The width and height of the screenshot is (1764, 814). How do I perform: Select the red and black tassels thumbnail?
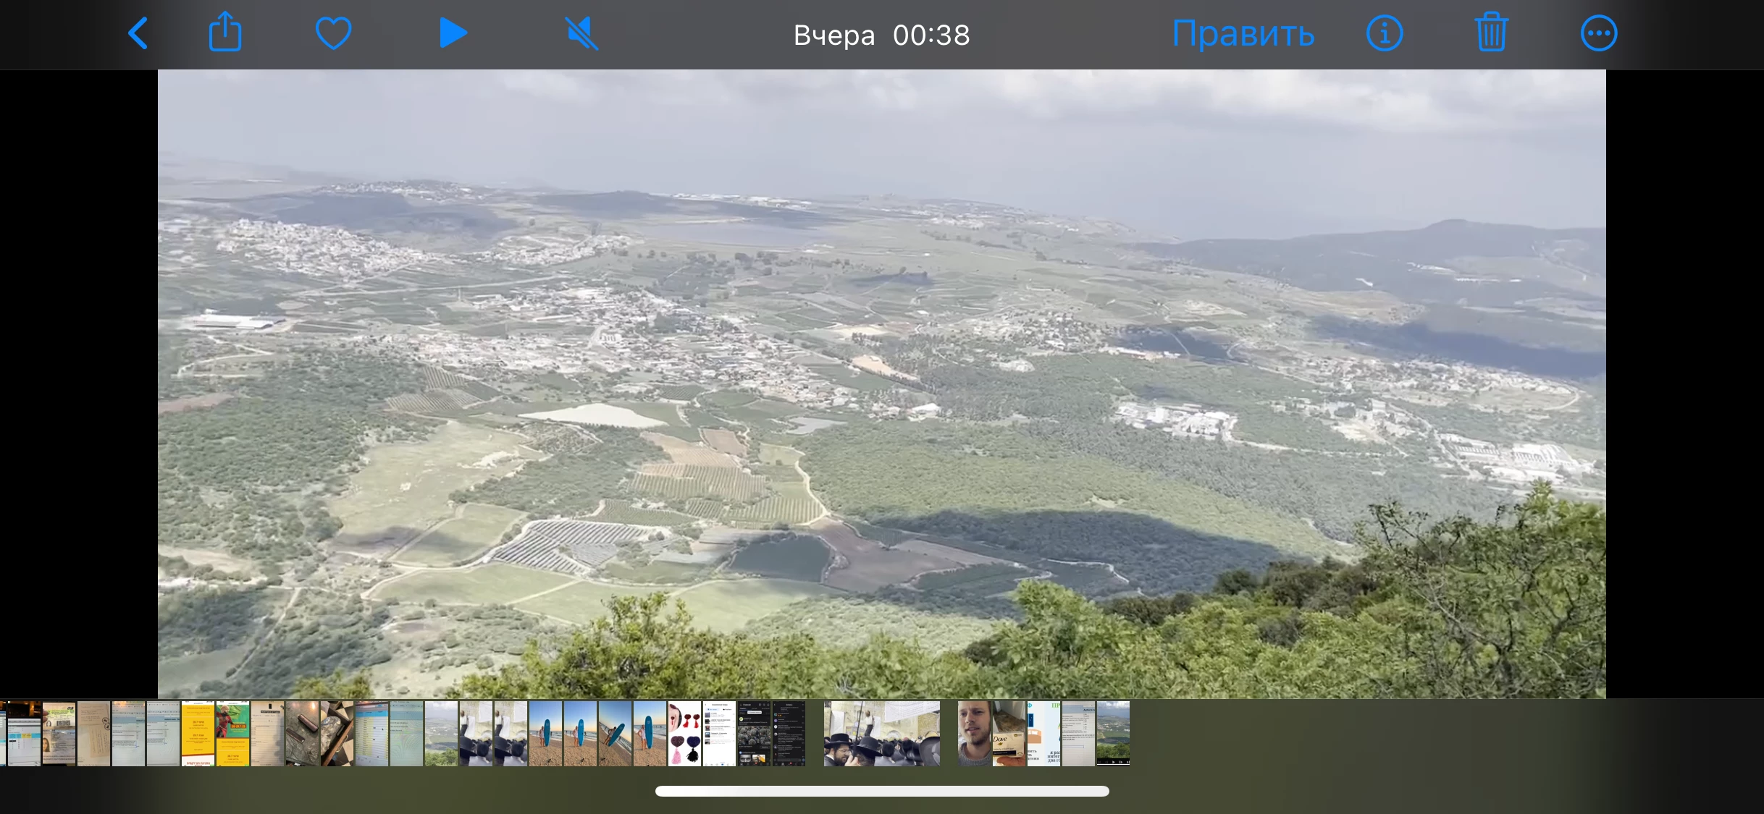click(x=684, y=733)
